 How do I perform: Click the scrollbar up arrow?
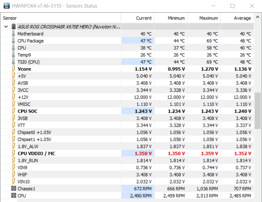257,17
